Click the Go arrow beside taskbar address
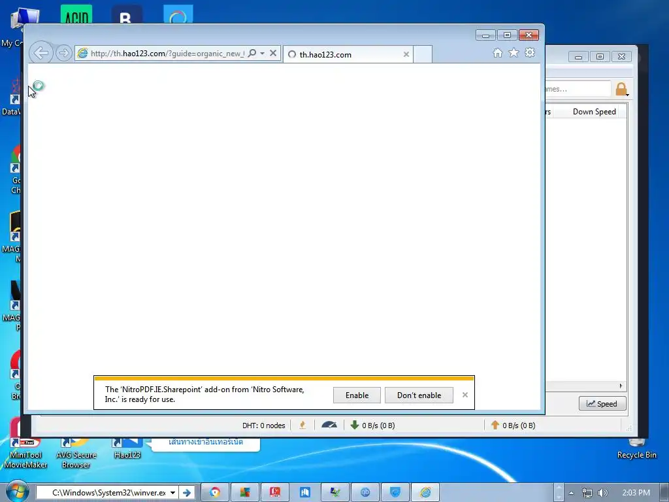The image size is (669, 502). [x=187, y=493]
